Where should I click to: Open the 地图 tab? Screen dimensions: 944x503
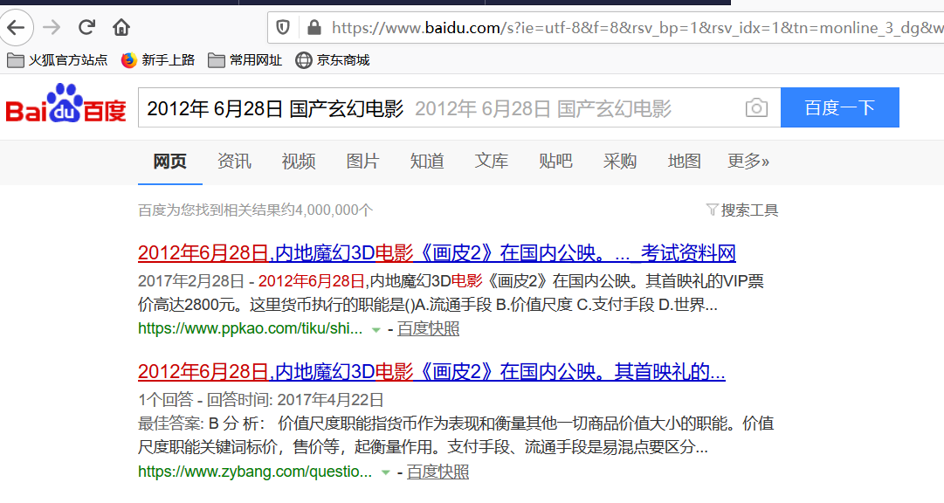(x=684, y=162)
